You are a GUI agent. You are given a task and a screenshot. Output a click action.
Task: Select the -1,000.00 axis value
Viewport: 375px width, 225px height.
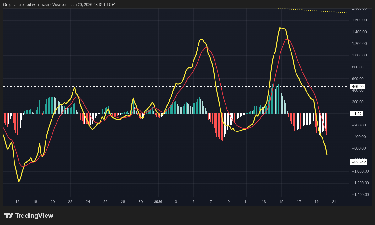(x=361, y=171)
